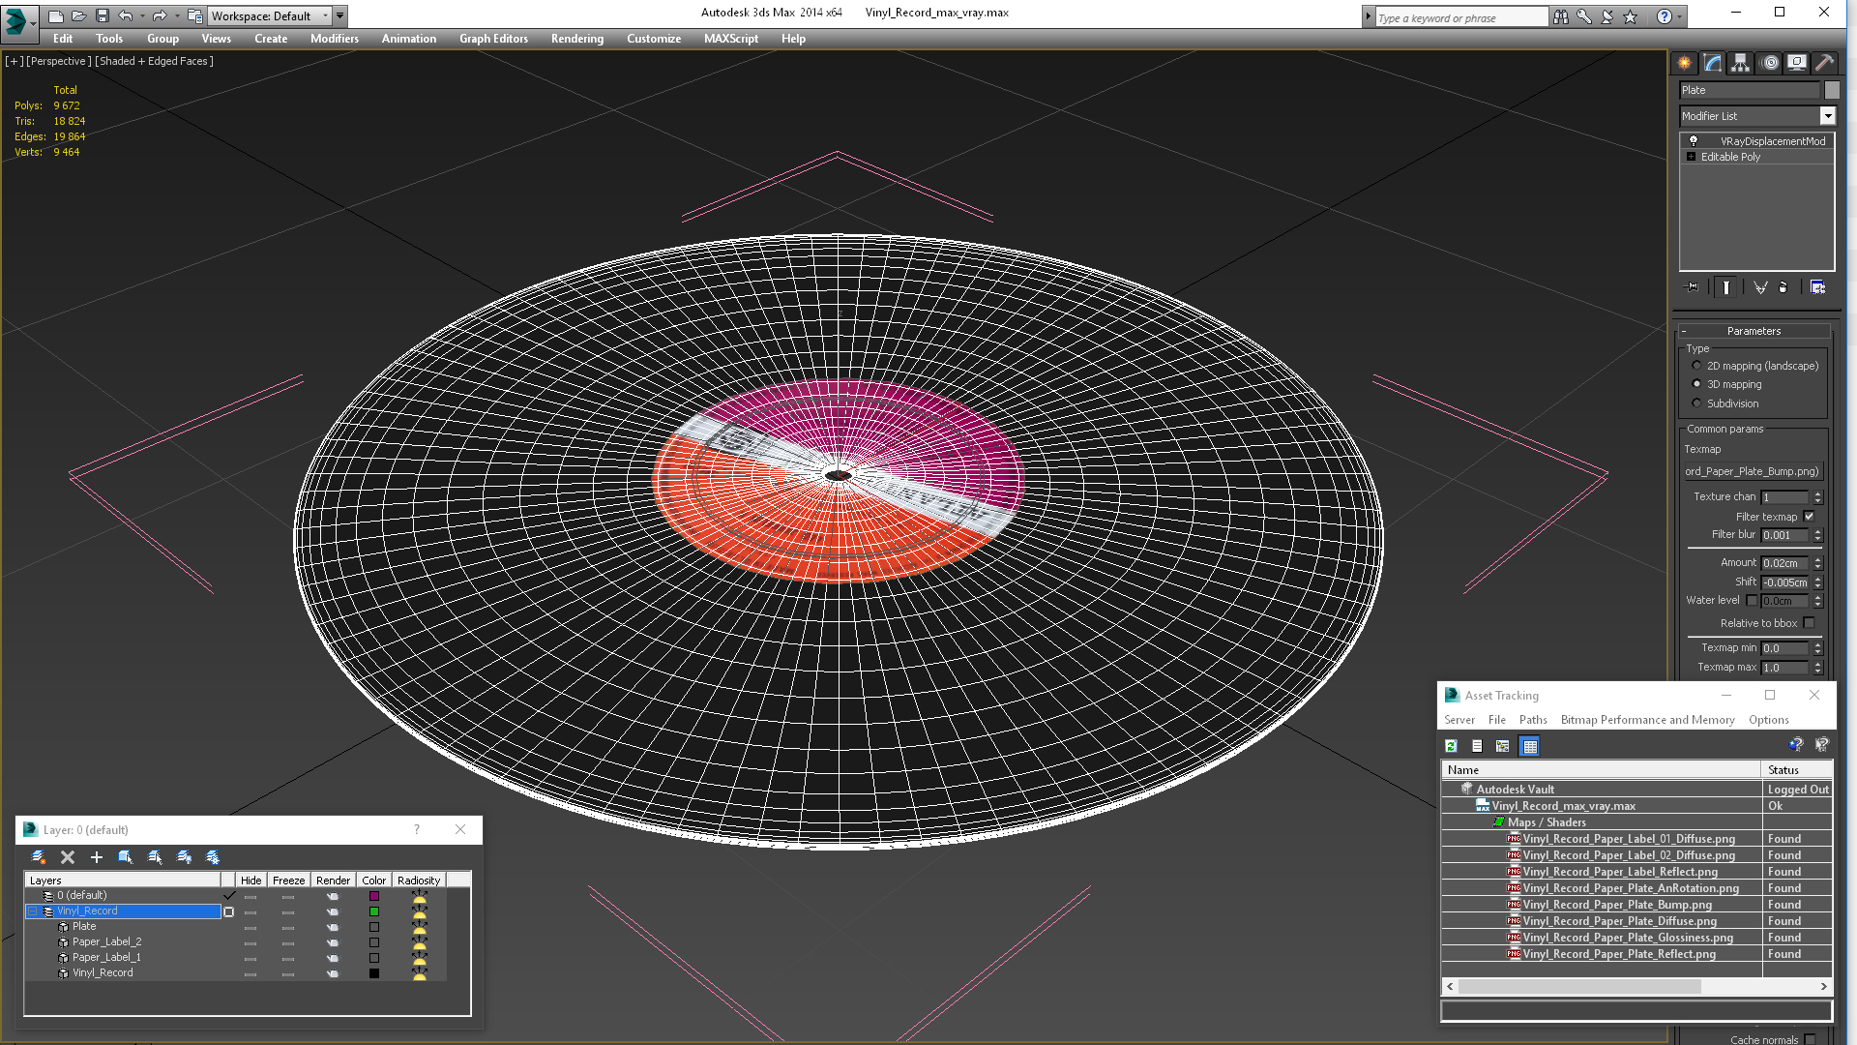Toggle VRayDisplacementMod lightbulb on/off

[1694, 141]
